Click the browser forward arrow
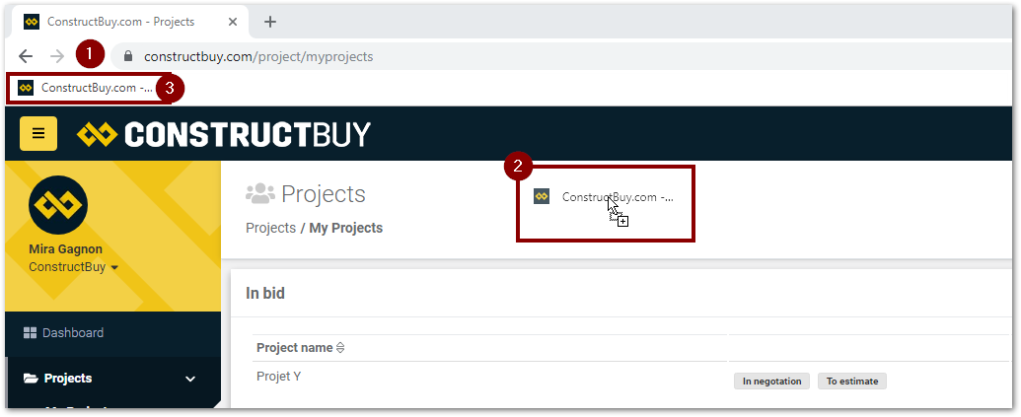This screenshot has height=417, width=1021. (58, 56)
